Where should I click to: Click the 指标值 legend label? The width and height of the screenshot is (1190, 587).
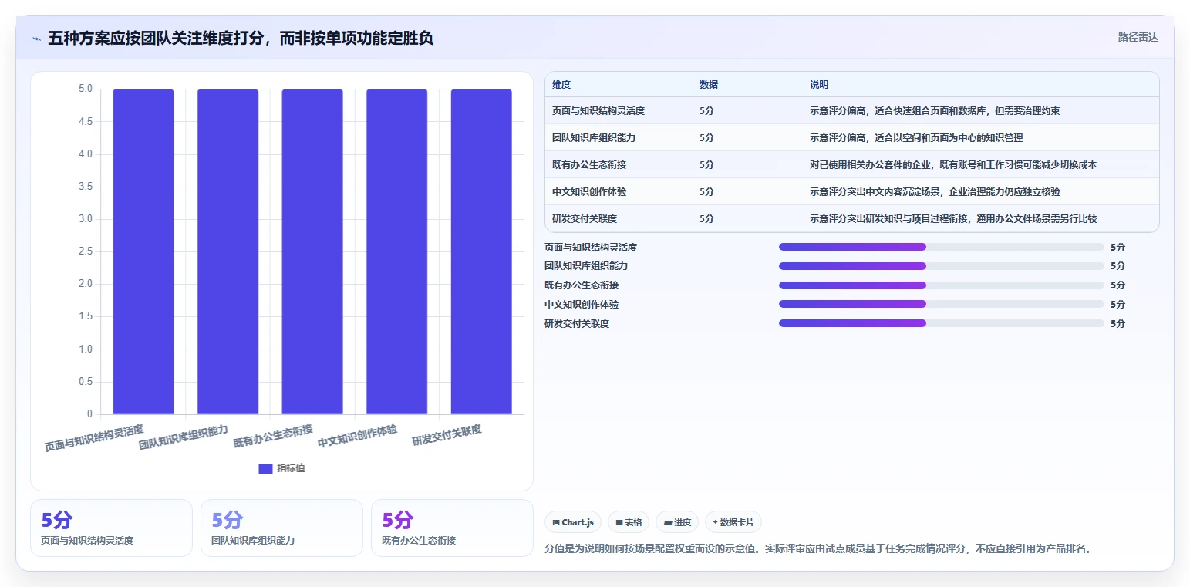292,468
